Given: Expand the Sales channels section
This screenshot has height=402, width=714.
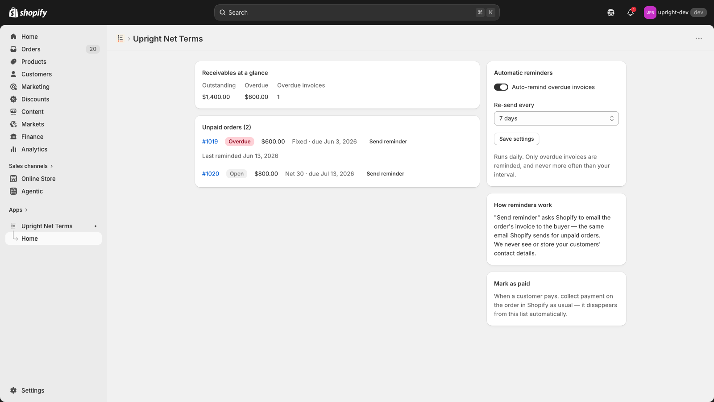Looking at the screenshot, I should coord(31,166).
